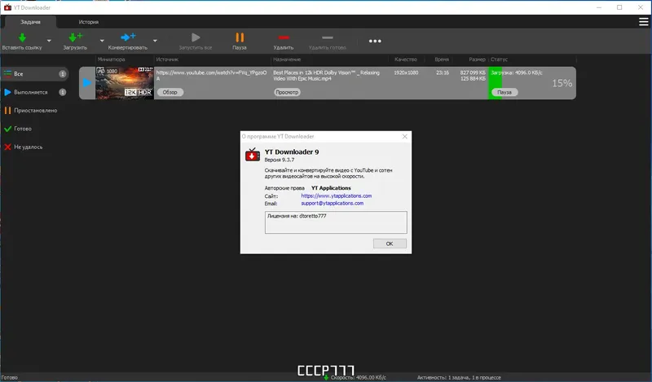Switch to the История tab

click(89, 22)
